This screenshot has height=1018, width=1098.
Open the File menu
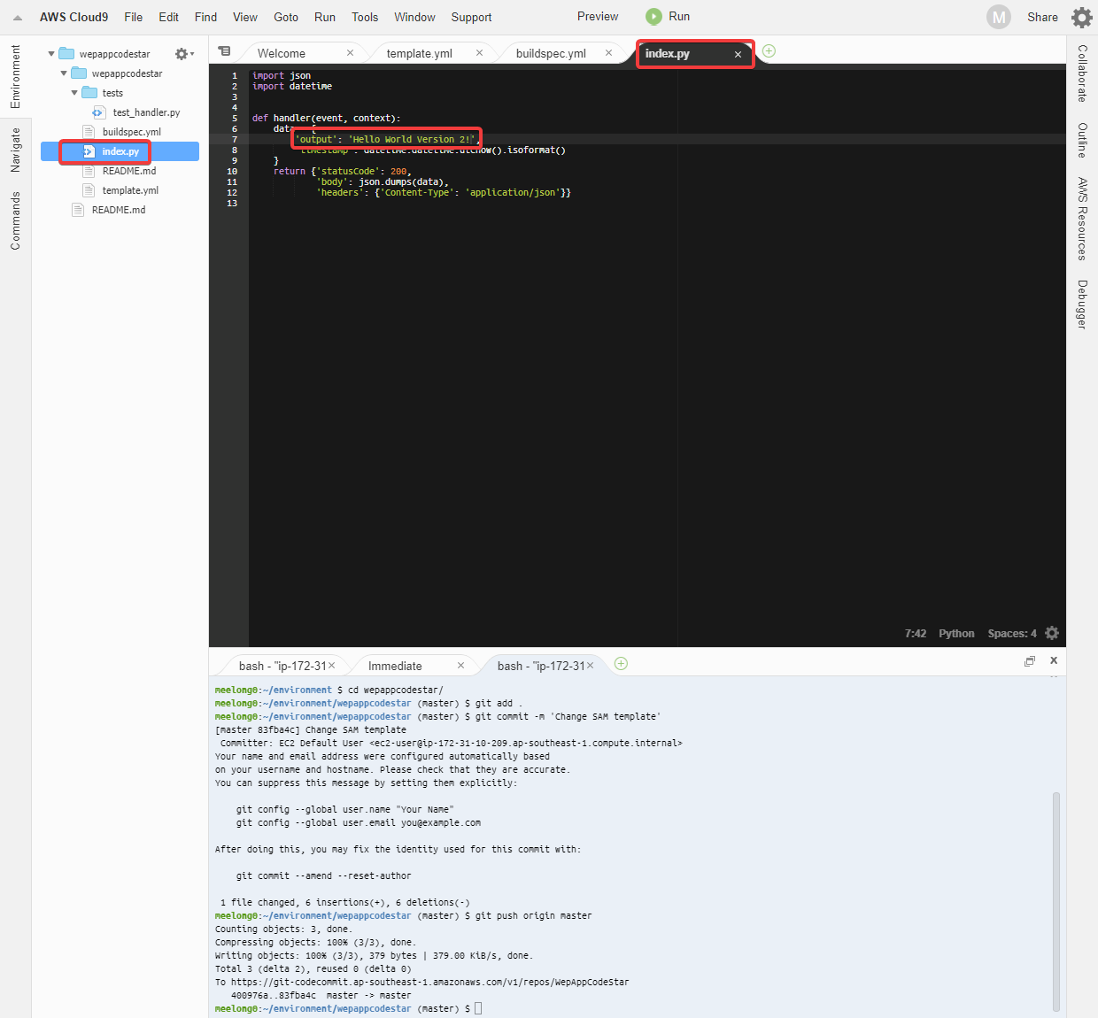[134, 17]
